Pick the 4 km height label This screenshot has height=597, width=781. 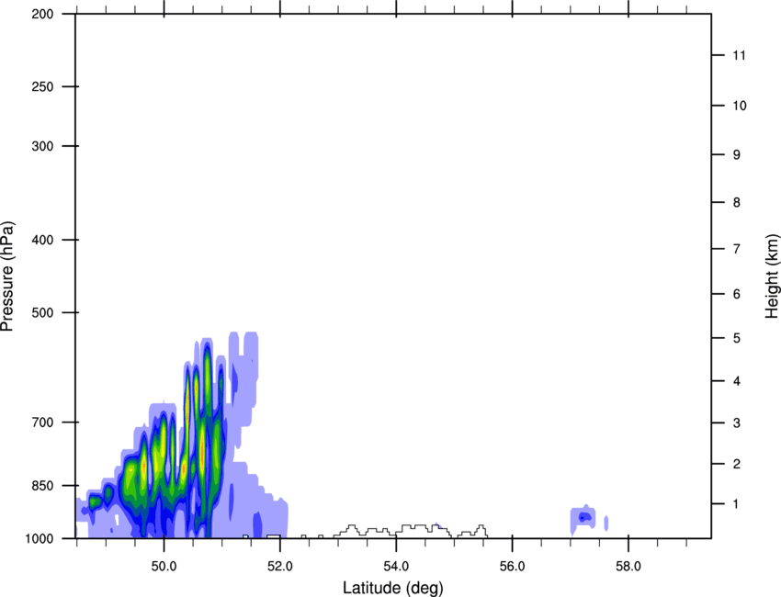pos(737,381)
